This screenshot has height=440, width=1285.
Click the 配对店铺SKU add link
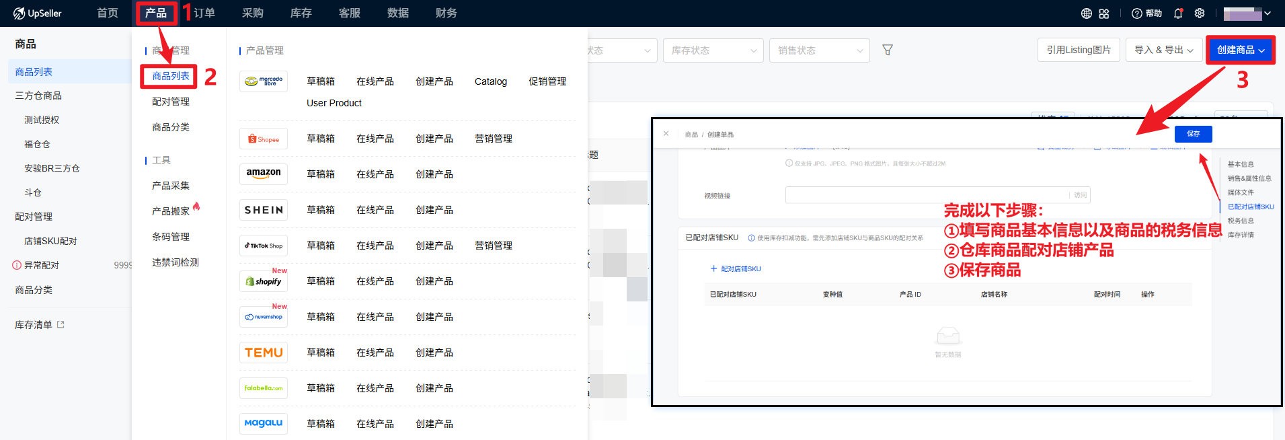tap(736, 268)
